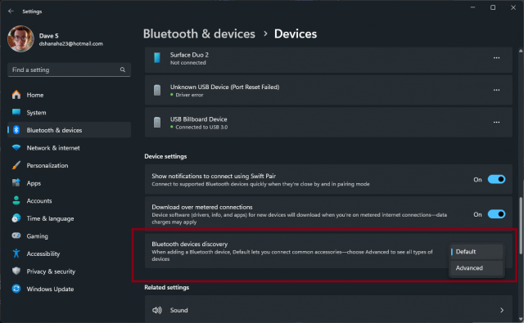Image resolution: width=524 pixels, height=323 pixels.
Task: Click the Windows Update sidebar icon
Action: coord(16,289)
